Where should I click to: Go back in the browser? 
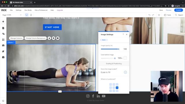coord(2,6)
